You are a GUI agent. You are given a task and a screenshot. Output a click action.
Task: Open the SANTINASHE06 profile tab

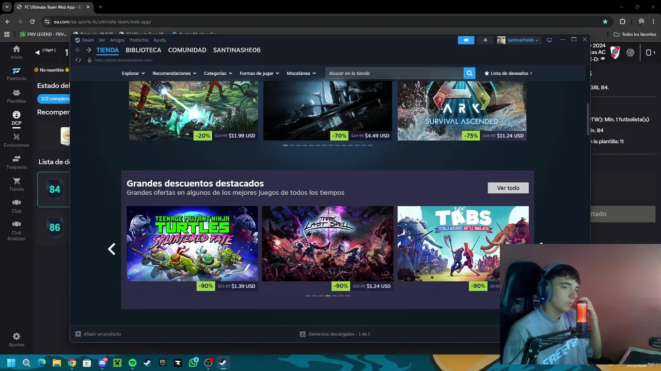[237, 50]
